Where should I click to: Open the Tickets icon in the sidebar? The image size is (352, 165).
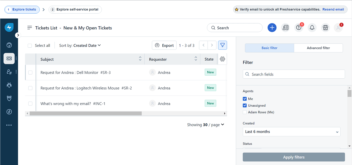(x=9, y=58)
